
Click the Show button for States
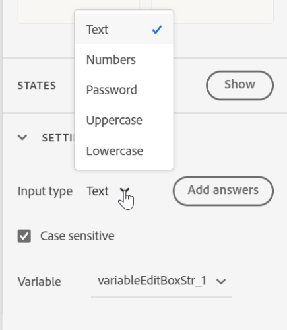click(x=239, y=85)
